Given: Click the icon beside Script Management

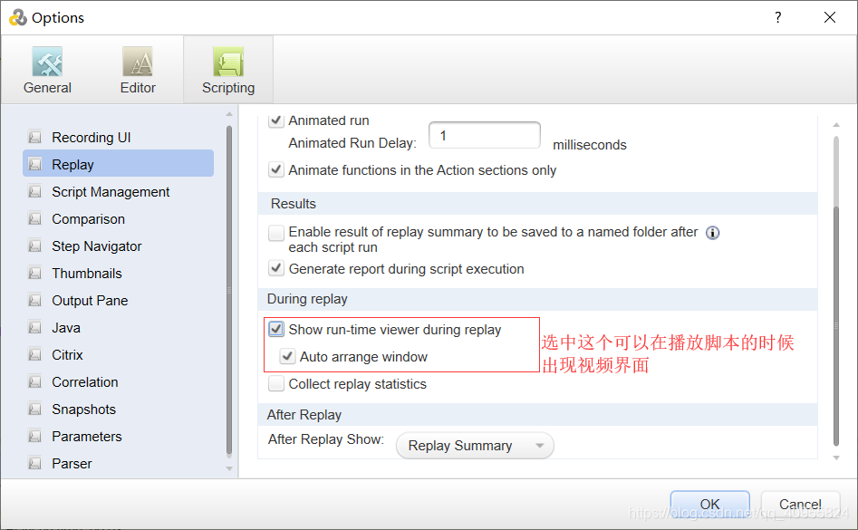Looking at the screenshot, I should 35,191.
